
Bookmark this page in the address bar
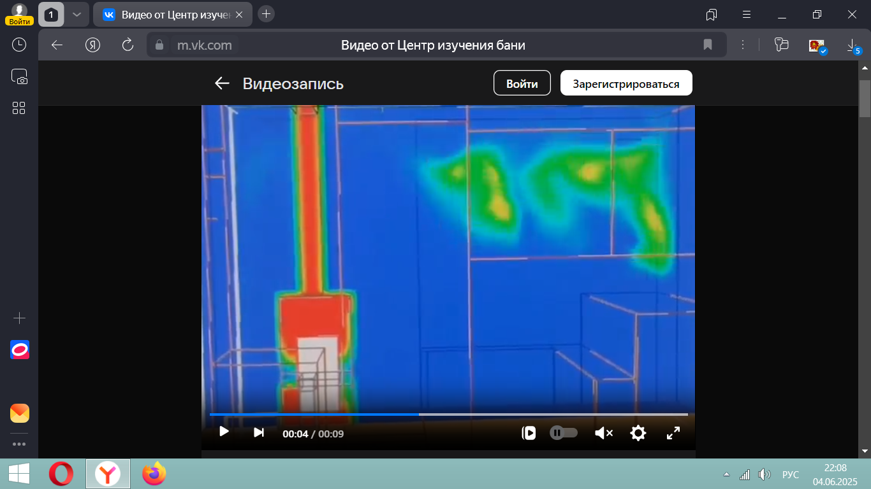707,45
